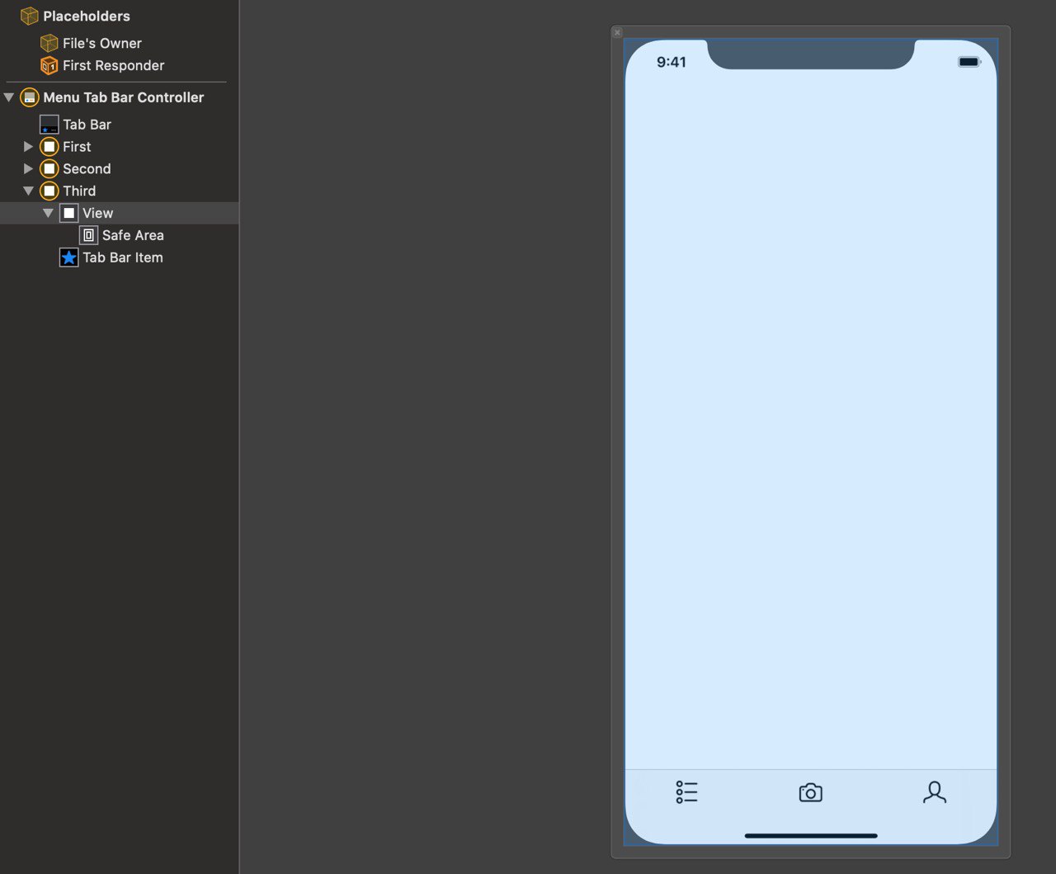1056x874 pixels.
Task: Click the Safe Area icon
Action: tap(89, 235)
